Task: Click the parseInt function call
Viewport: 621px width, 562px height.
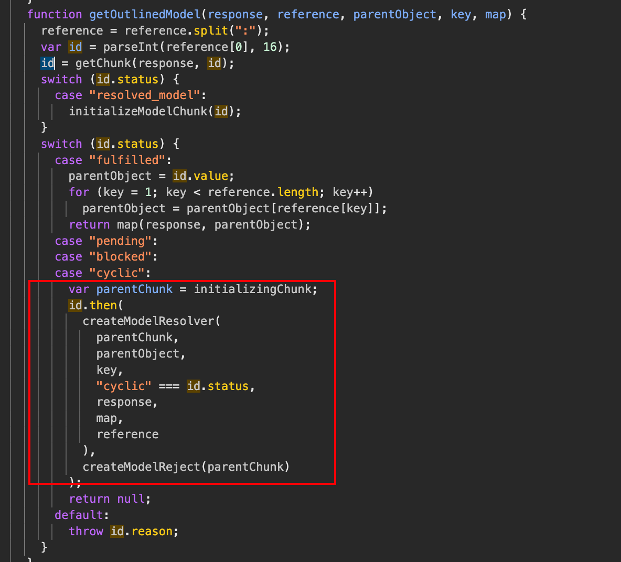Action: pos(131,47)
